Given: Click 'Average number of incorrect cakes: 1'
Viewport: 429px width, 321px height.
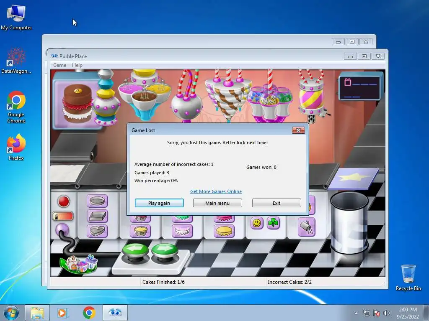Looking at the screenshot, I should coord(174,164).
